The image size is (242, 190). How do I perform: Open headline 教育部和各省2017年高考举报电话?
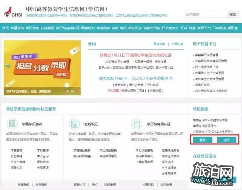pos(135,78)
